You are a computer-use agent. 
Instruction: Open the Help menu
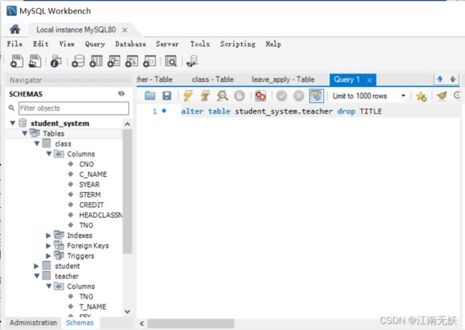click(273, 44)
